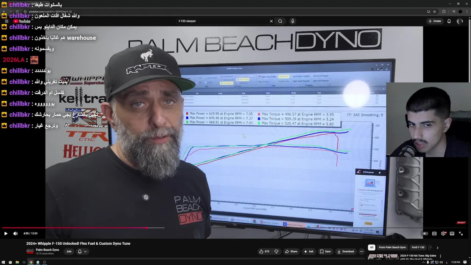This screenshot has width=471, height=265.
Task: Open Palm Beach Dyno channel name
Action: 47,250
